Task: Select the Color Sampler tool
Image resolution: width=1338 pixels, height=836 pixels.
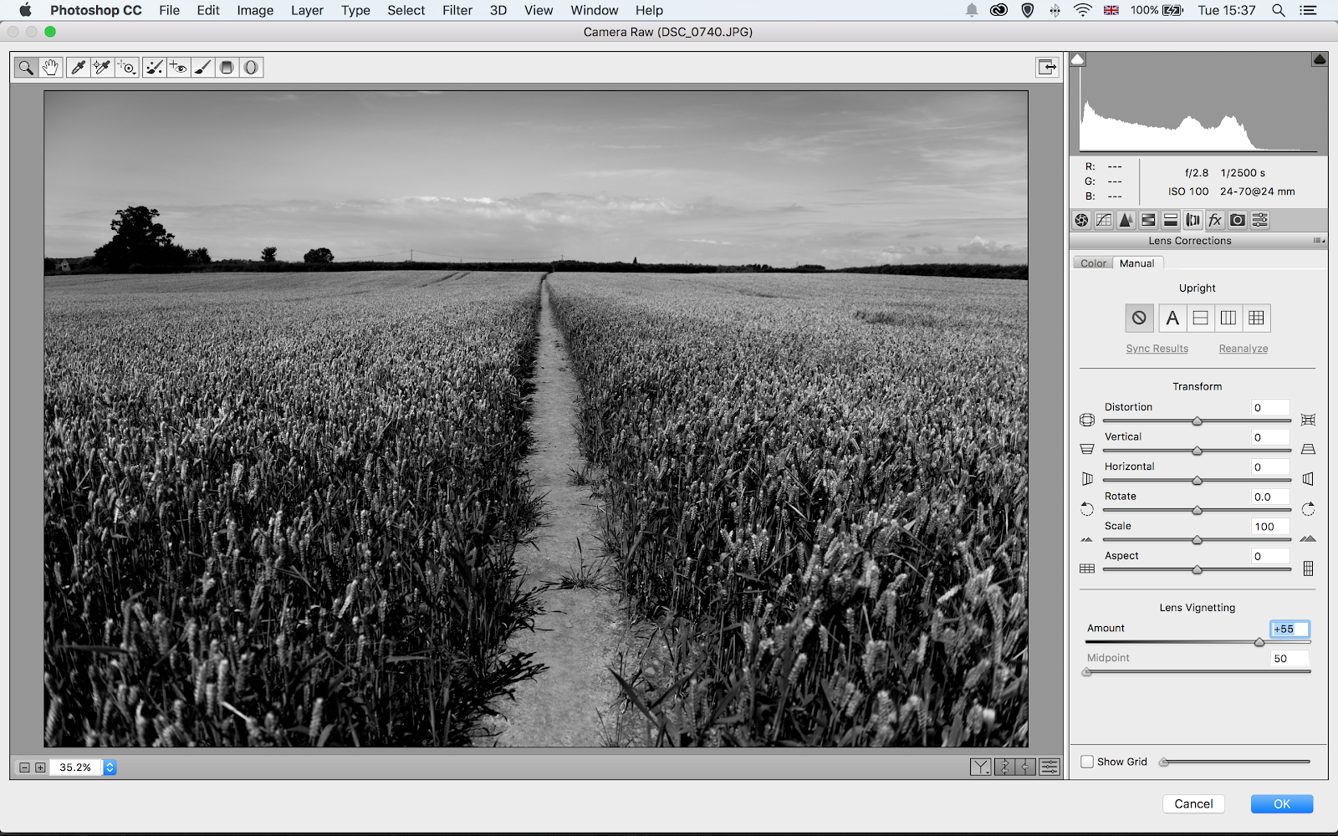Action: (x=102, y=68)
